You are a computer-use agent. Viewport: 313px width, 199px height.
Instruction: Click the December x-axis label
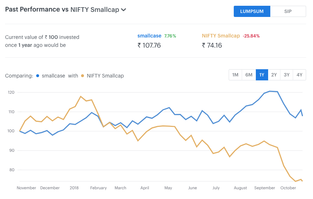click(x=50, y=188)
